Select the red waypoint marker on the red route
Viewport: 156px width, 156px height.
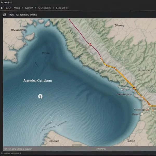tap(90, 44)
